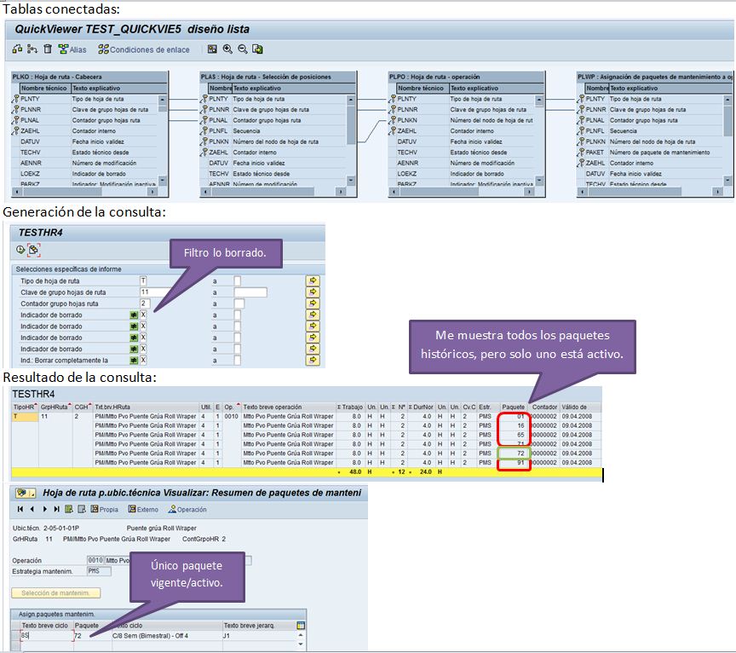Screen dimensions: 736x653
Task: Click the Paquete column header in results
Action: point(515,407)
